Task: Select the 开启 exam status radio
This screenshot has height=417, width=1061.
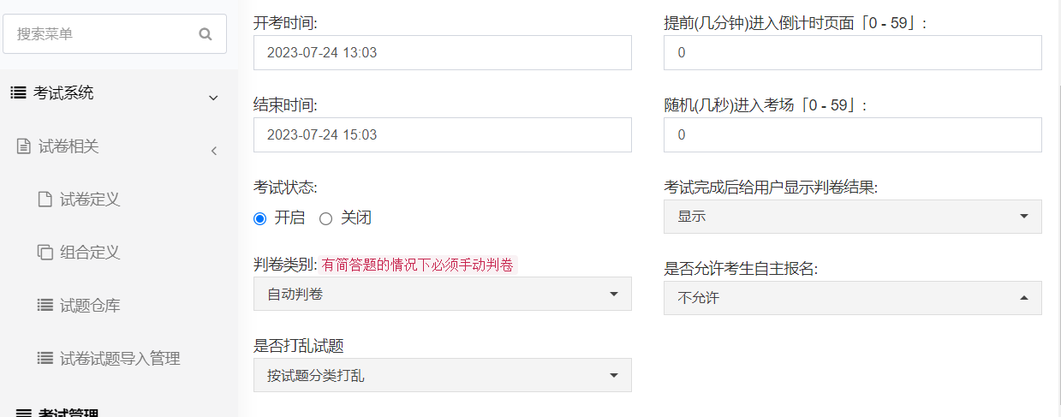Action: tap(260, 218)
